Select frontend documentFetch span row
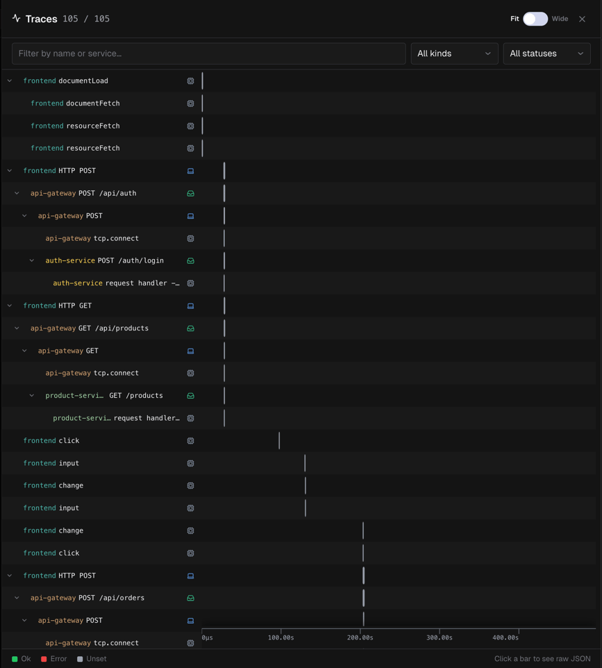 pos(299,103)
